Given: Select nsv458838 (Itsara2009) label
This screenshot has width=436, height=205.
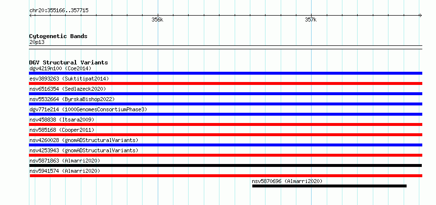Looking at the screenshot, I should pyautogui.click(x=62, y=120).
